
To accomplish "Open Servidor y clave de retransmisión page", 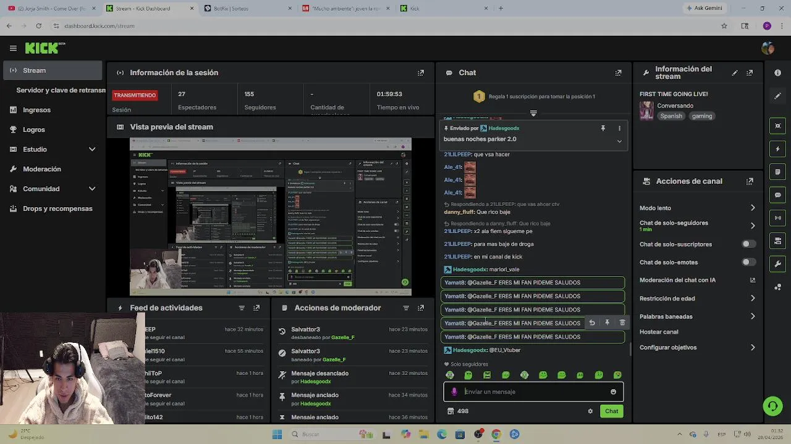I will [61, 90].
